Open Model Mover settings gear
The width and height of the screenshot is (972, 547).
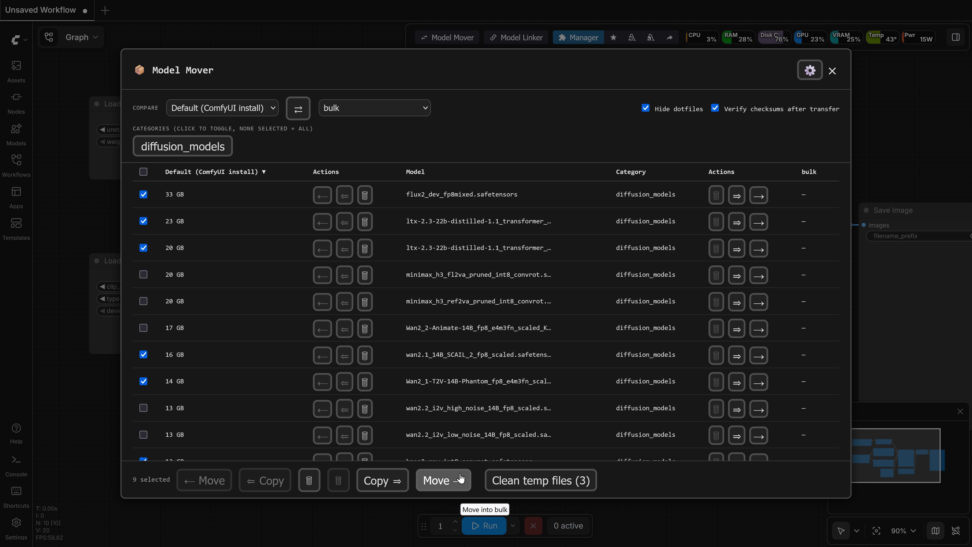click(x=809, y=70)
